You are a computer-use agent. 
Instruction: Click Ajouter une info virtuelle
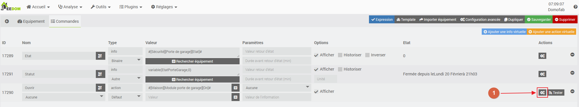point(504,32)
